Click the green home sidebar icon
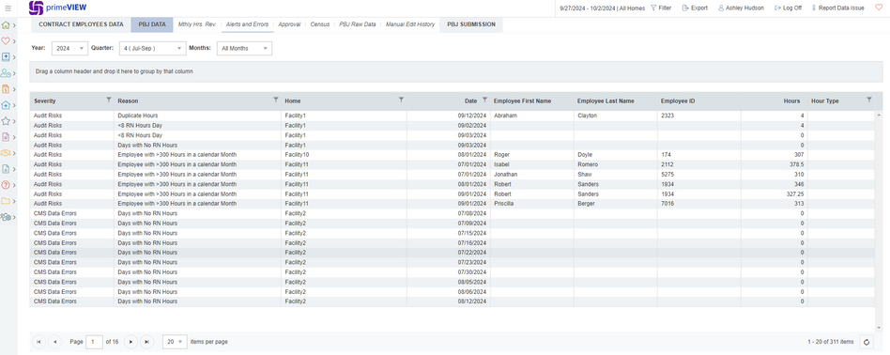 coord(6,25)
